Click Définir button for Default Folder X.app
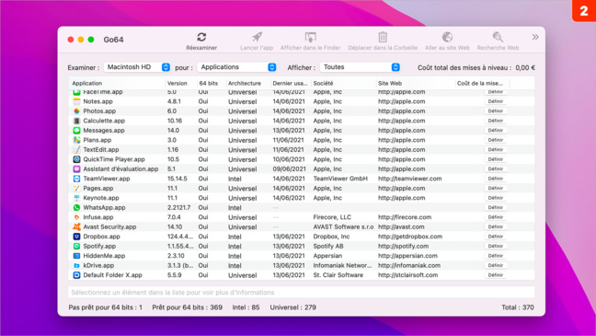 pyautogui.click(x=496, y=274)
